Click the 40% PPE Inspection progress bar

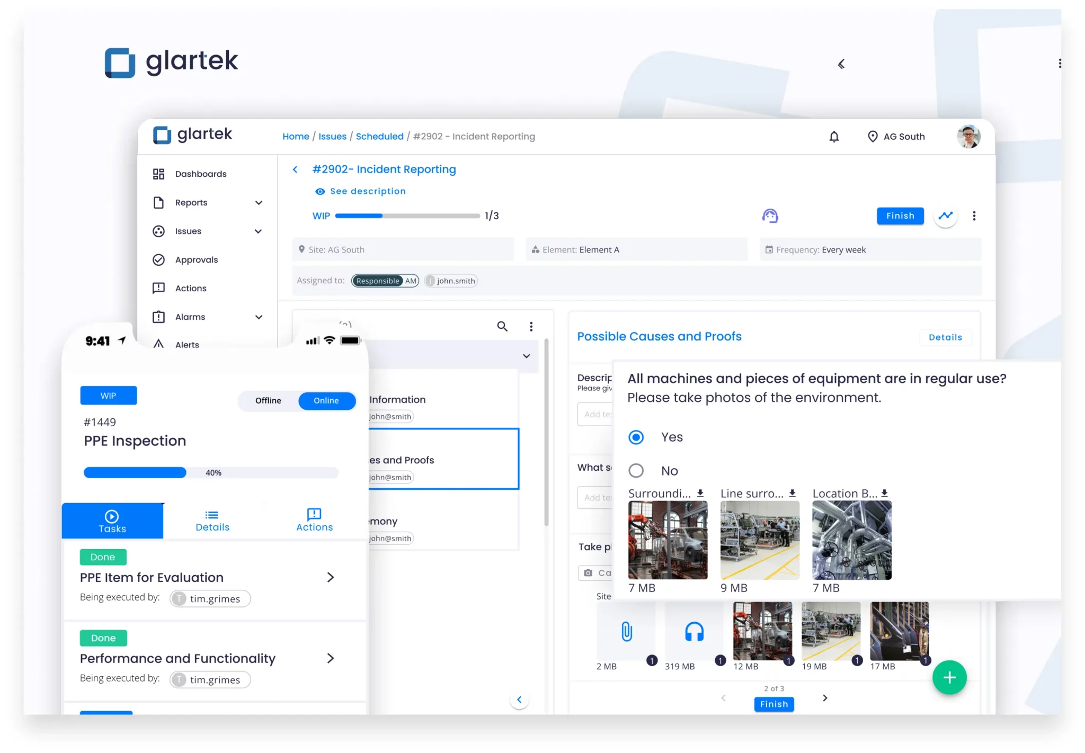tap(211, 472)
